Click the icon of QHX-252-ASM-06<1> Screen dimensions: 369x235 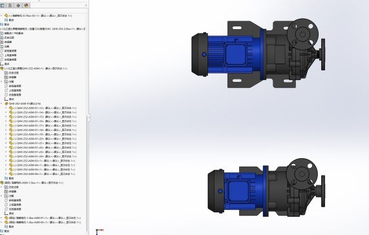pyautogui.click(x=11, y=174)
